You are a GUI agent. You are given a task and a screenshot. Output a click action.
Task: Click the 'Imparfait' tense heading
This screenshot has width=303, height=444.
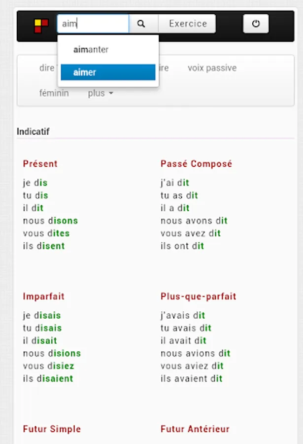pos(43,296)
